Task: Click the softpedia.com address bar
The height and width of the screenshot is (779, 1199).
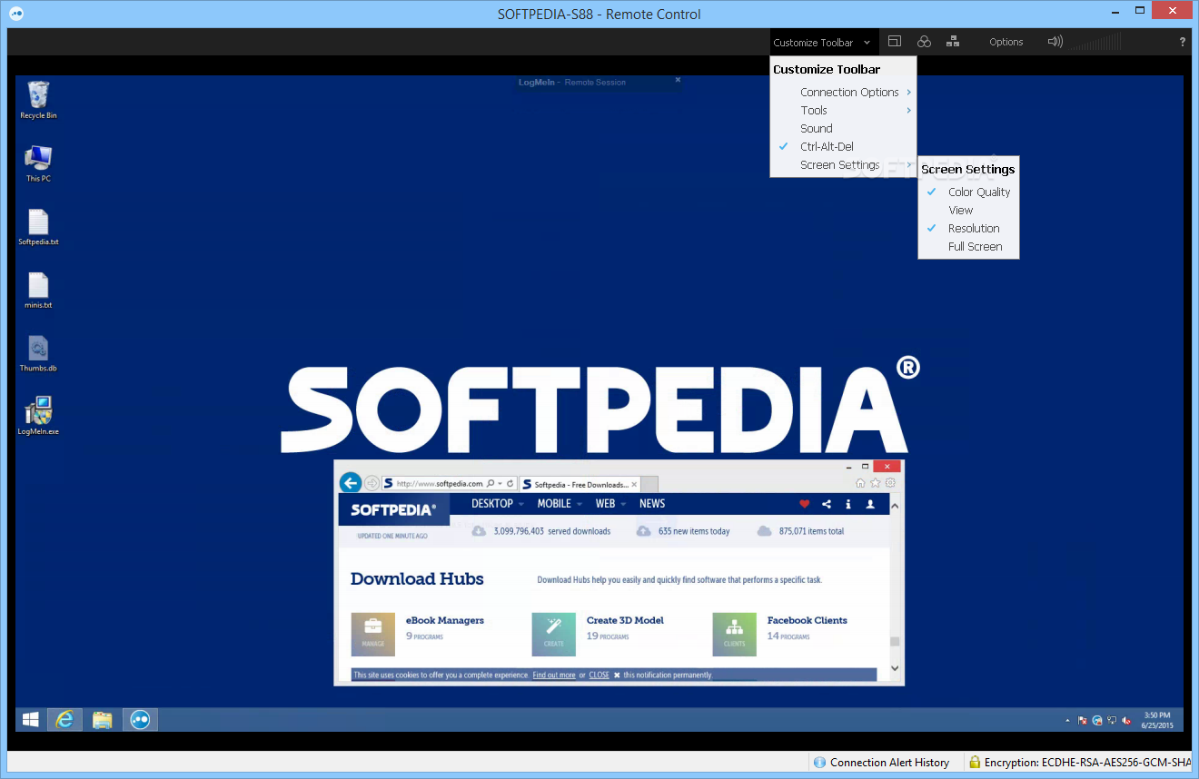Action: click(x=439, y=484)
